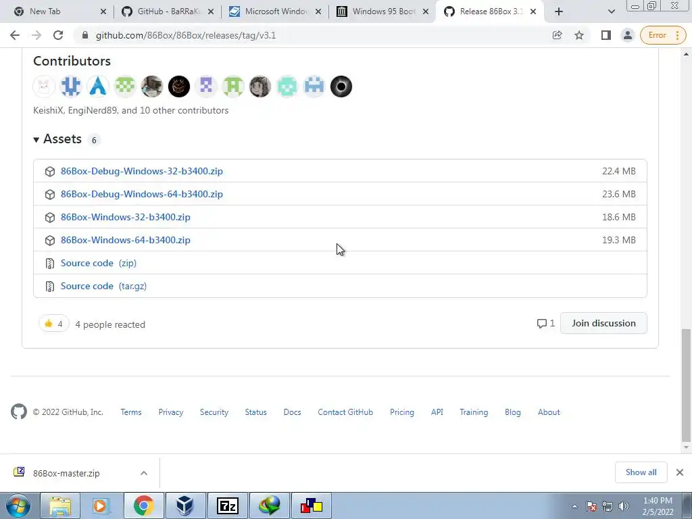
Task: Click zip file icon beside Source code (tar.gz)
Action: click(50, 287)
